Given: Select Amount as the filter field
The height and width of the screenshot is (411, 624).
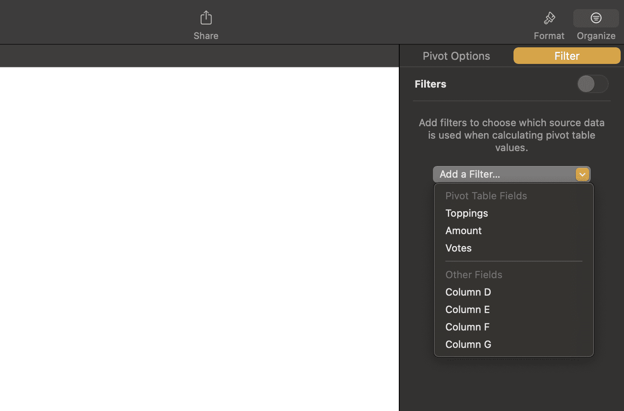Looking at the screenshot, I should pos(464,230).
